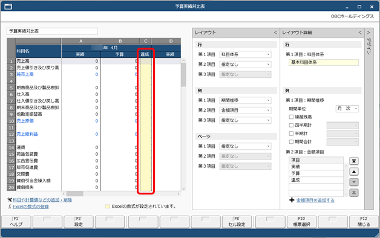Click the 仕入高 row label
Viewport: 380px width, 238px height.
(23, 94)
